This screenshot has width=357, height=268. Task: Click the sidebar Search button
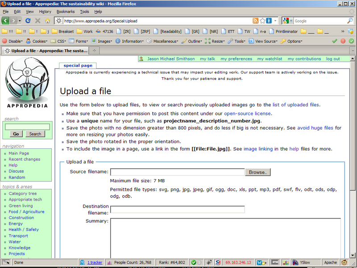pyautogui.click(x=35, y=134)
